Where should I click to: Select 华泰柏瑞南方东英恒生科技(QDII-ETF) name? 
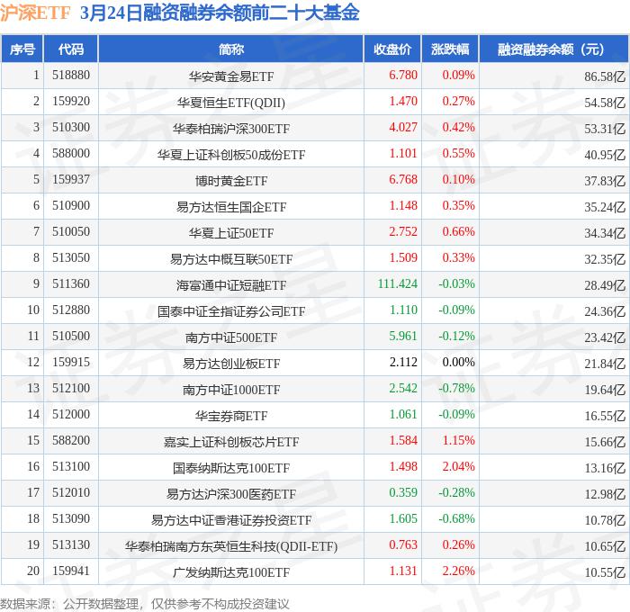[x=231, y=546]
